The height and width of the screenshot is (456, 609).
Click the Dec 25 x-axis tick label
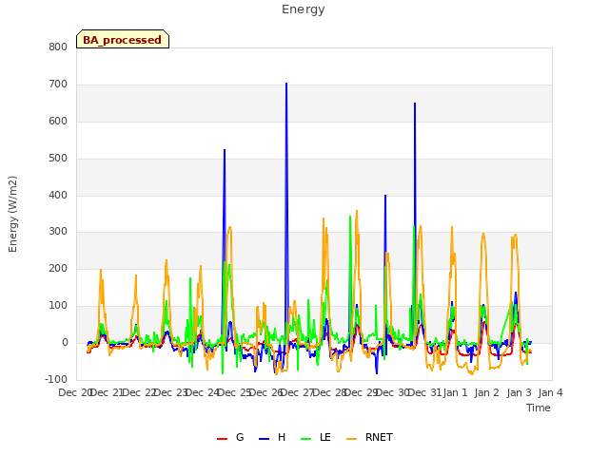click(235, 392)
